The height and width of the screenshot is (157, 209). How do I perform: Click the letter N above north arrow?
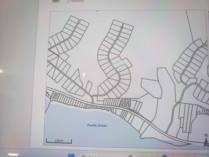click(205, 135)
